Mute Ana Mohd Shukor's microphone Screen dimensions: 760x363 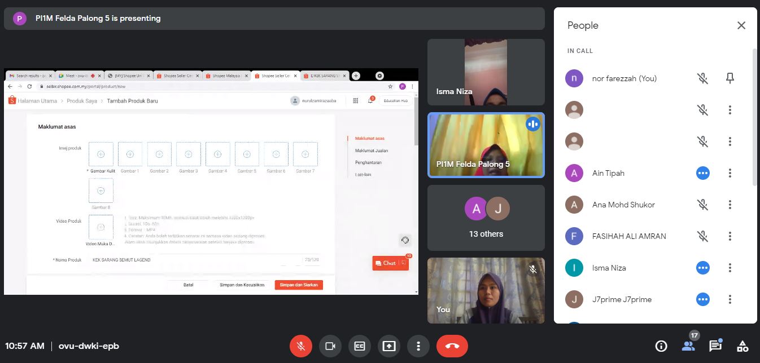pos(702,205)
